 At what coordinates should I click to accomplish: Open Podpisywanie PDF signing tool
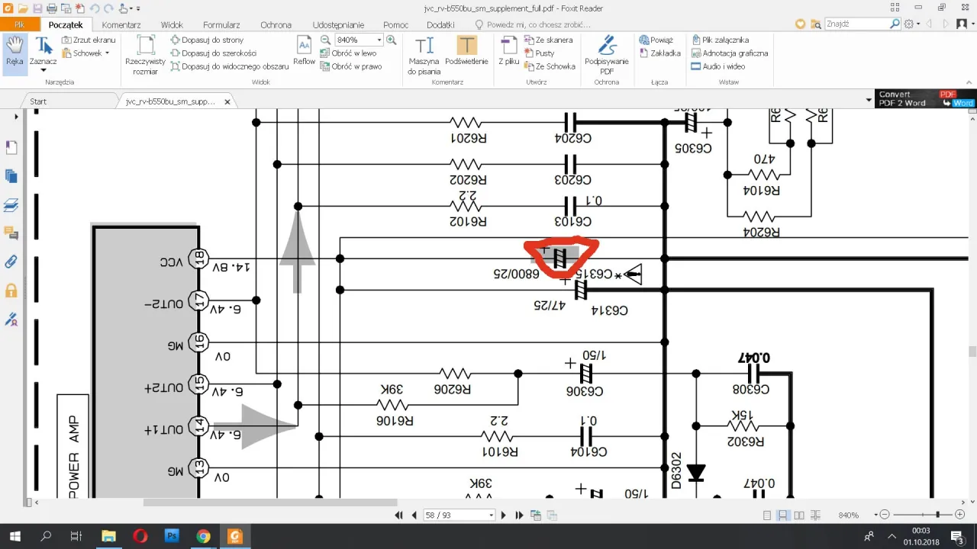[607, 55]
